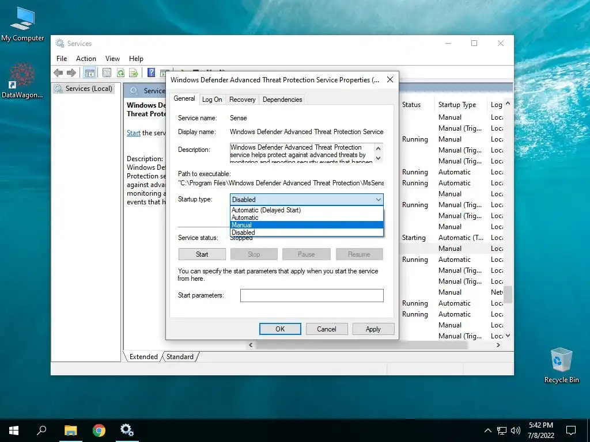This screenshot has height=442, width=590.
Task: Click the services list scroll-down arrow
Action: coord(508,336)
